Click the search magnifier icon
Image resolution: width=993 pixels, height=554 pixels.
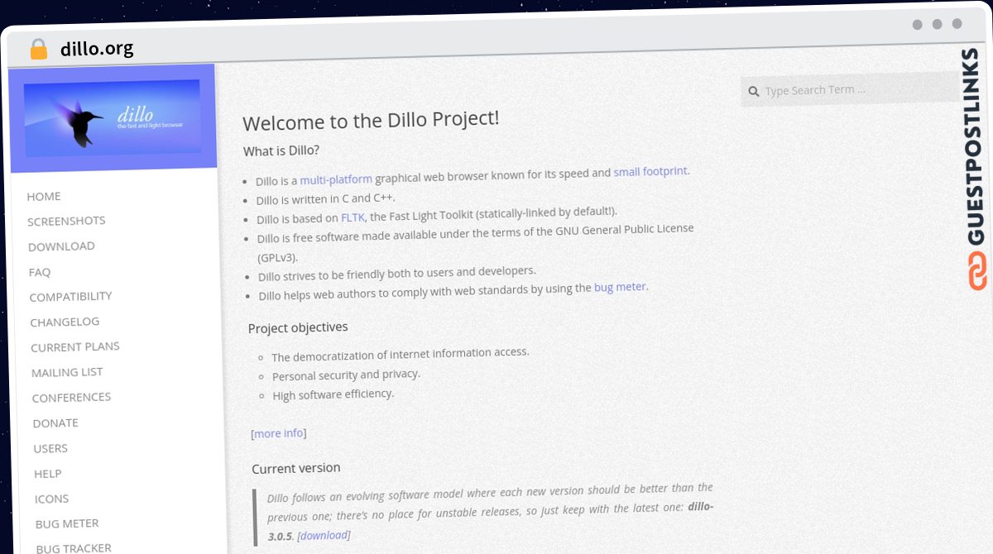tap(754, 92)
